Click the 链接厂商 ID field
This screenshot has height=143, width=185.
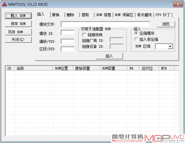[117, 40]
